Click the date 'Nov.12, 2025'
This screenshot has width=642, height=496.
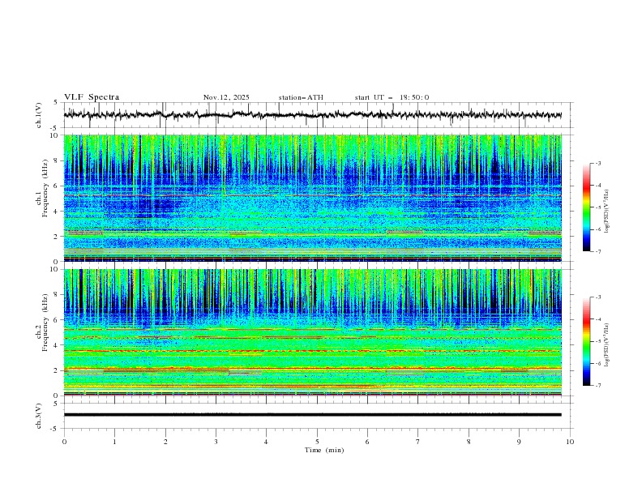[226, 97]
